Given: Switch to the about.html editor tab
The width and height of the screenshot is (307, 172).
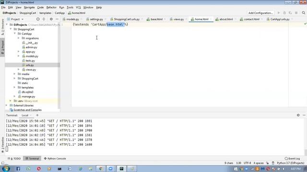Looking at the screenshot, I should tap(225, 19).
